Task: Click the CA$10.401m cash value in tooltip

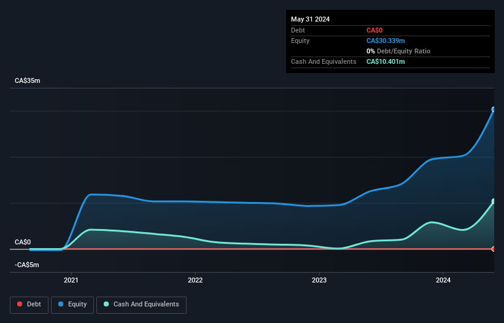Action: 386,61
